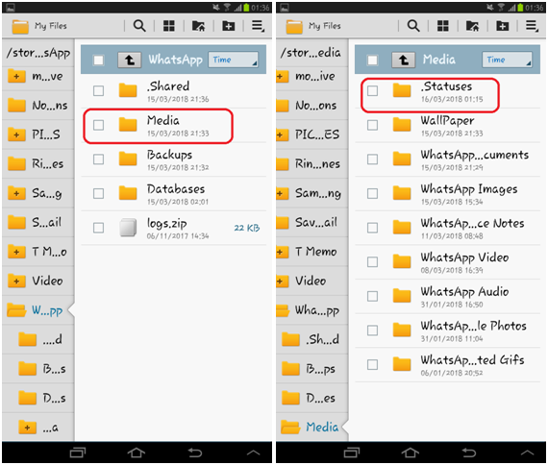Image resolution: width=548 pixels, height=465 pixels.
Task: Go up one level from WhatsApp folder
Action: coord(130,61)
